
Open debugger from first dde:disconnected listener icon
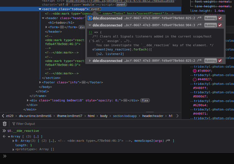pos(200,18)
